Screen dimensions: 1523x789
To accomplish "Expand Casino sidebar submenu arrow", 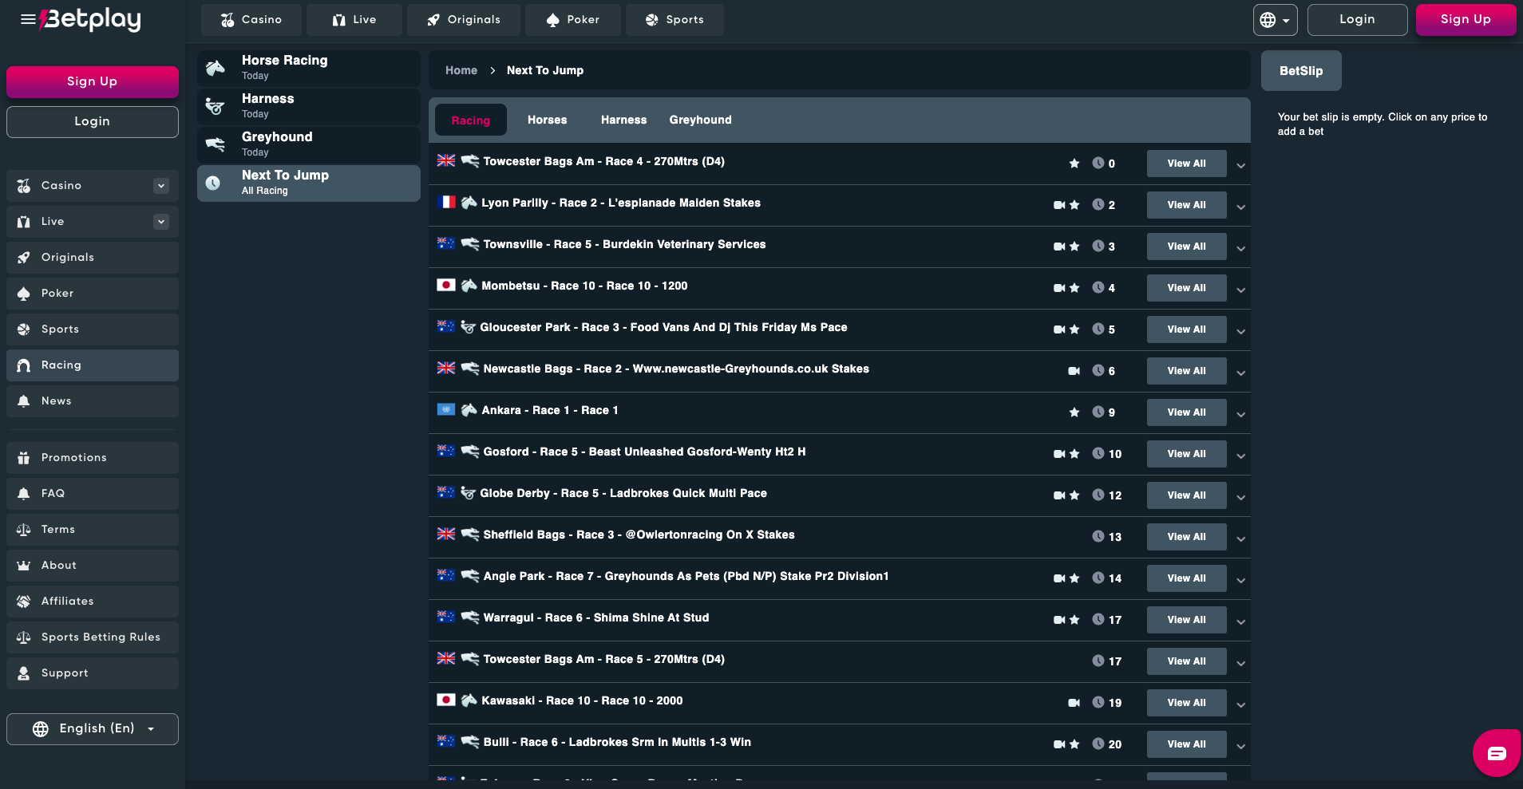I will point(161,186).
